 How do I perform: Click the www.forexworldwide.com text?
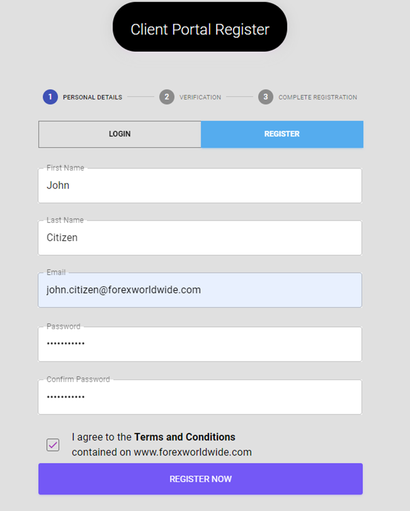click(192, 452)
